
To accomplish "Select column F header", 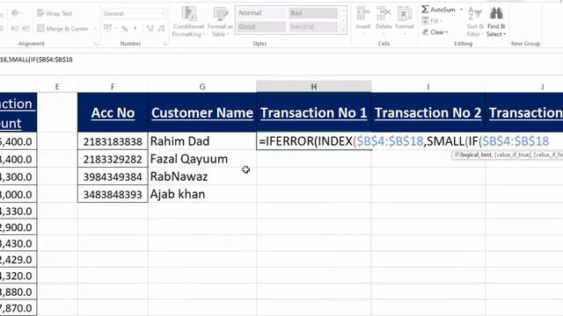I will tap(113, 87).
